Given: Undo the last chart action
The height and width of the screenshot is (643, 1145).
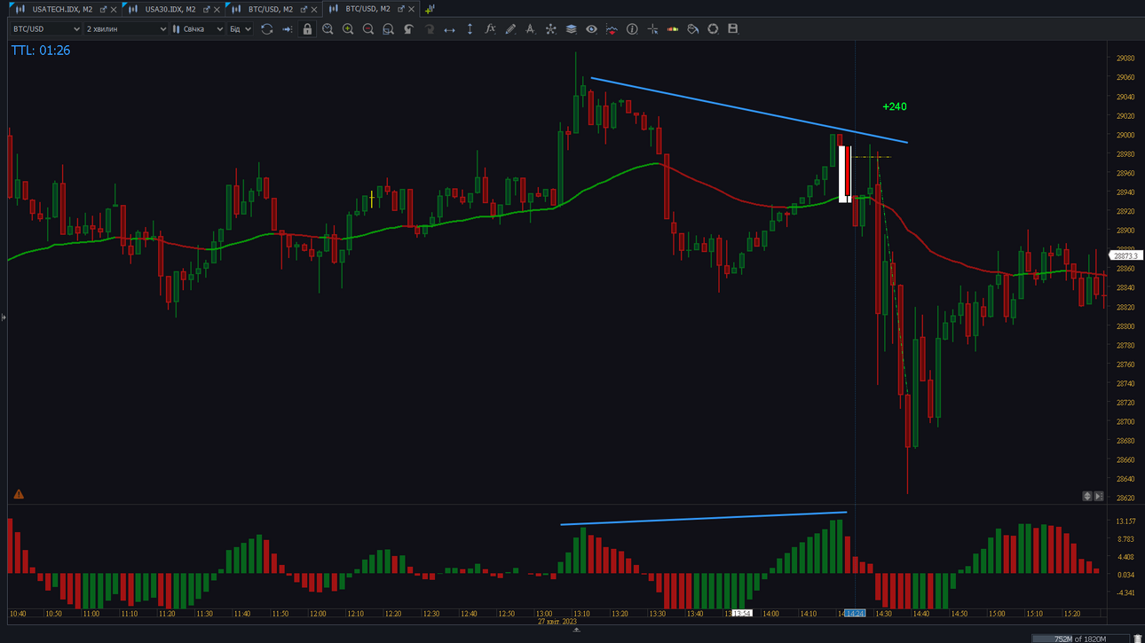Looking at the screenshot, I should [x=409, y=29].
